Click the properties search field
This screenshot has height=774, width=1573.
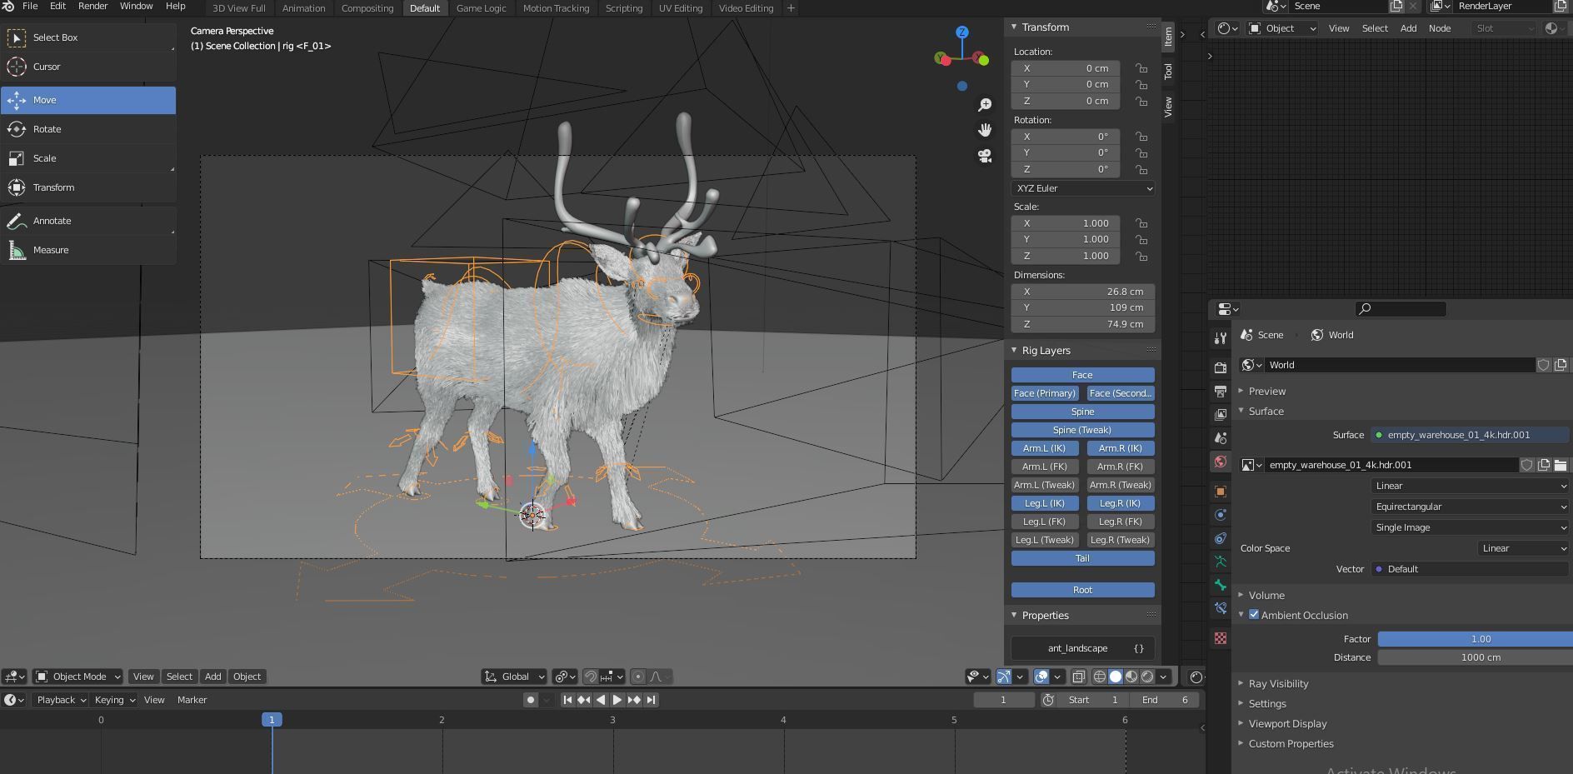point(1401,309)
